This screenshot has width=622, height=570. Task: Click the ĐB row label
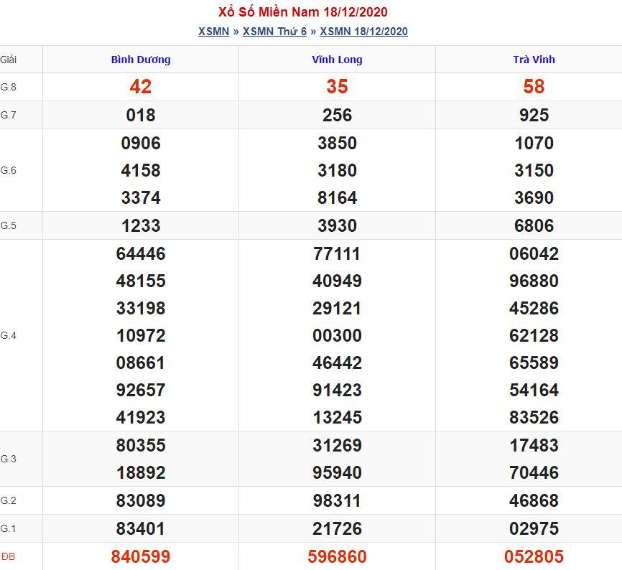[8, 556]
